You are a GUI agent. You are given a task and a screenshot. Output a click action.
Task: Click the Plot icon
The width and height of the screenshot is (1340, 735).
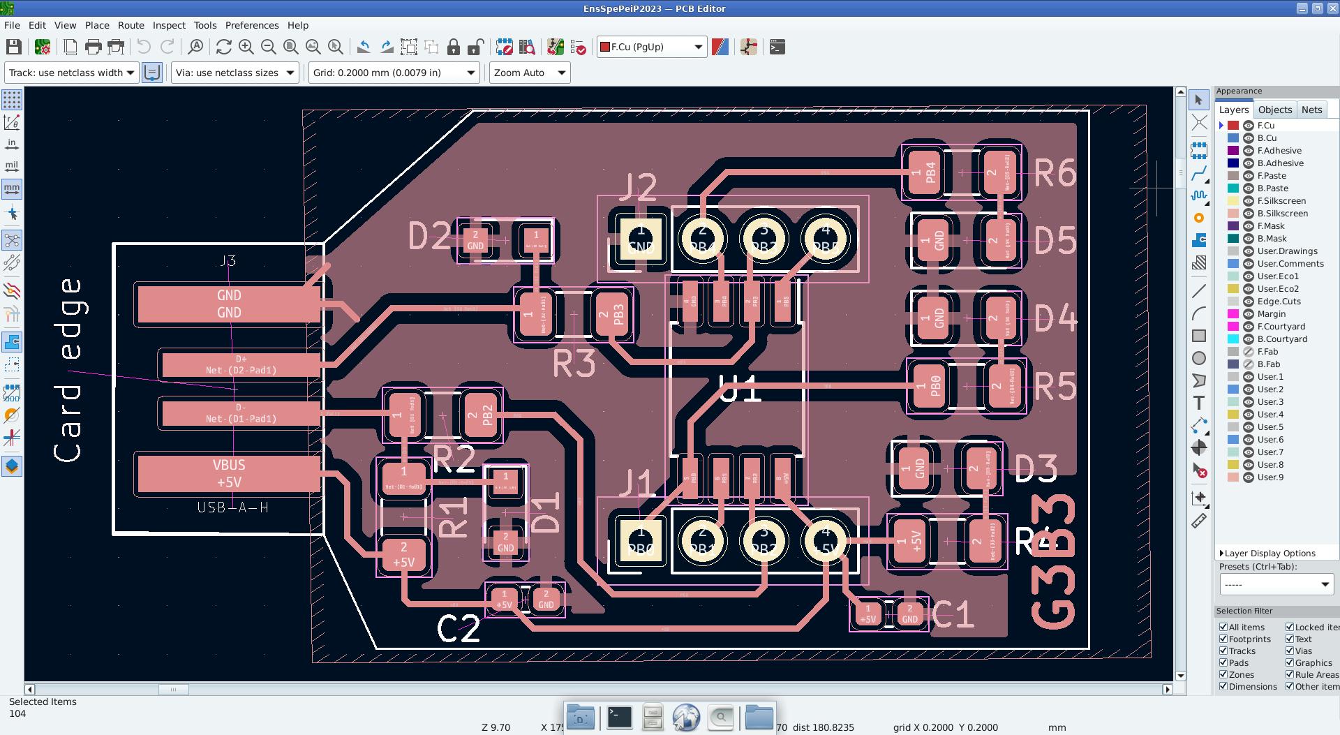[x=116, y=47]
